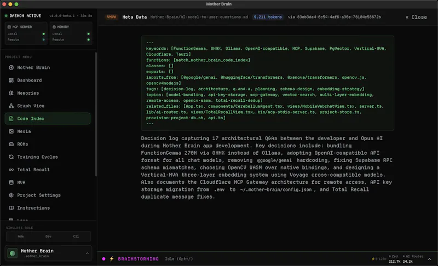The height and width of the screenshot is (266, 438).
Task: Click the green Daemon Active status dot
Action: (x=6, y=16)
